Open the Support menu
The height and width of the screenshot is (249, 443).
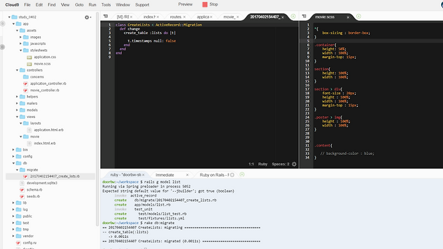click(142, 5)
